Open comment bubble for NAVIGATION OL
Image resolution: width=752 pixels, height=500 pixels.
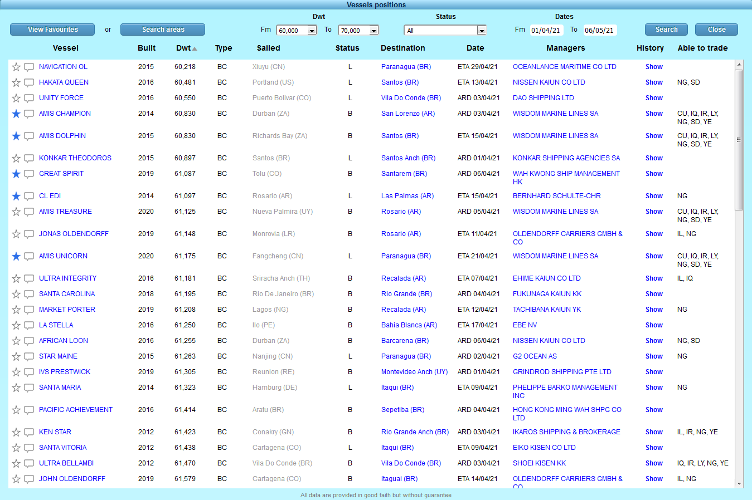(x=29, y=67)
